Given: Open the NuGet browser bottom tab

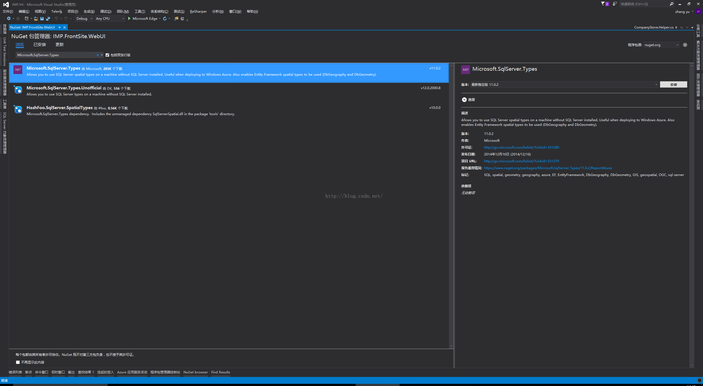Looking at the screenshot, I should (196, 372).
